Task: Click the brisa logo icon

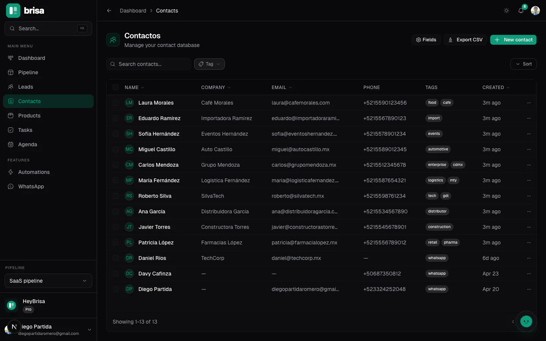Action: pos(13,11)
